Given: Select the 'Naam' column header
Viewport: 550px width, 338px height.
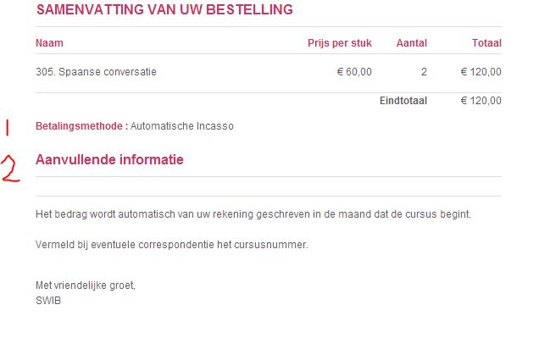Looking at the screenshot, I should click(49, 43).
